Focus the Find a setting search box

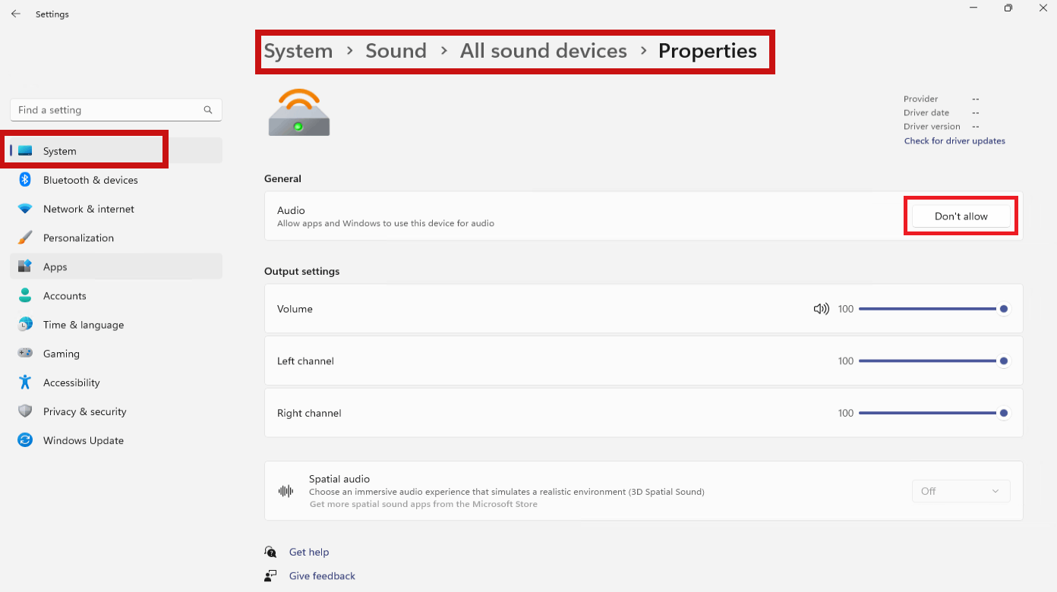tap(116, 110)
